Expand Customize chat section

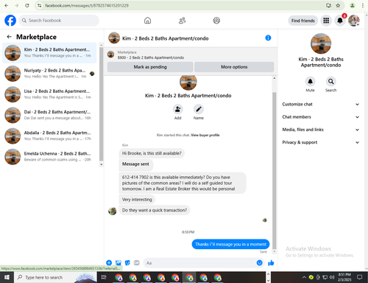click(321, 104)
